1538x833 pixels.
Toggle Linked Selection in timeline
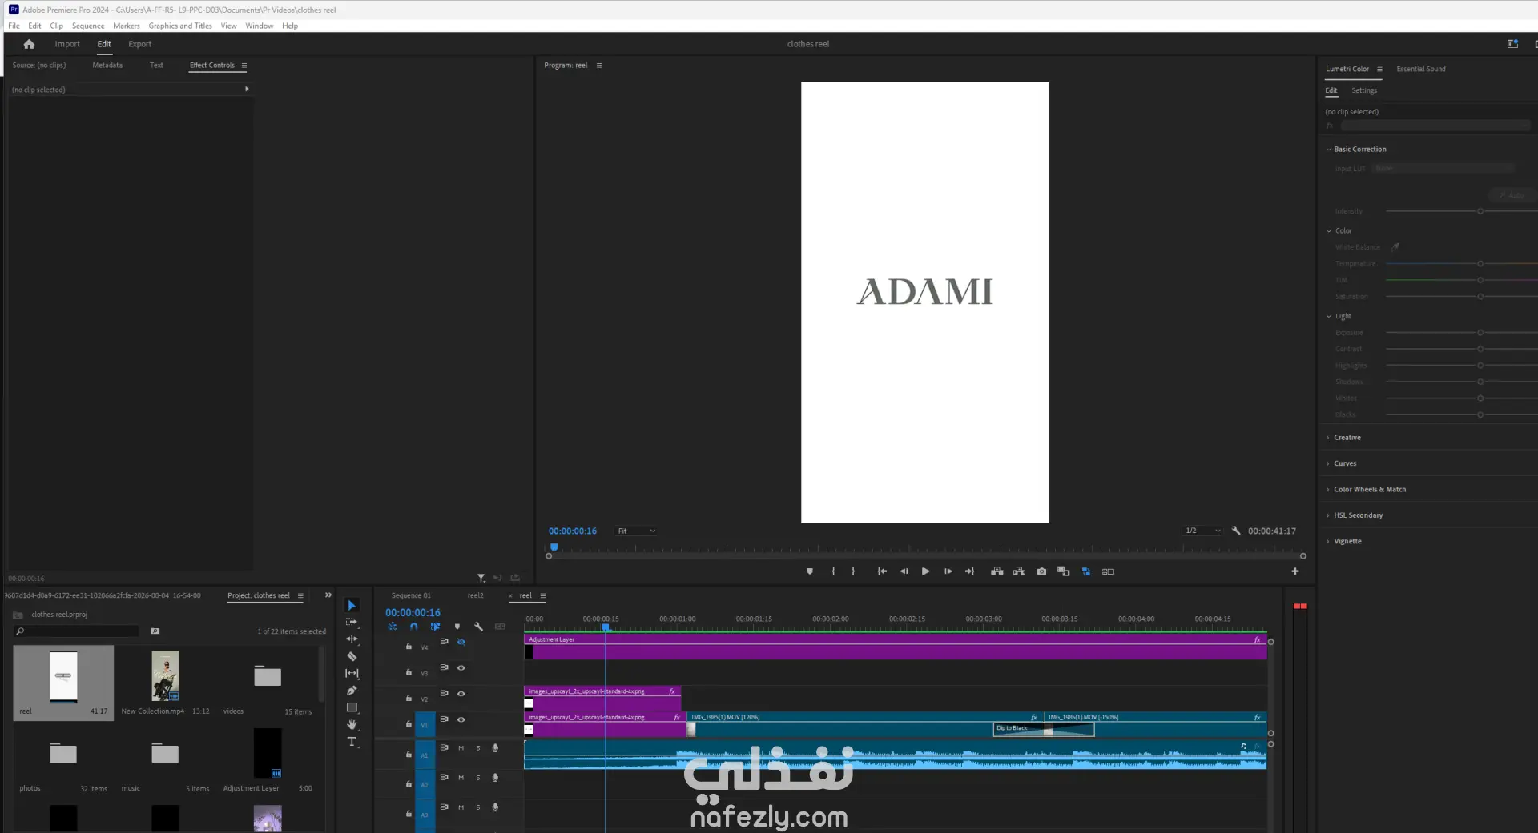436,627
